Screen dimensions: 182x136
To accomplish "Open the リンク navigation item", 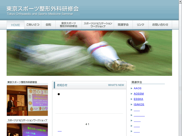I will [x=140, y=25].
